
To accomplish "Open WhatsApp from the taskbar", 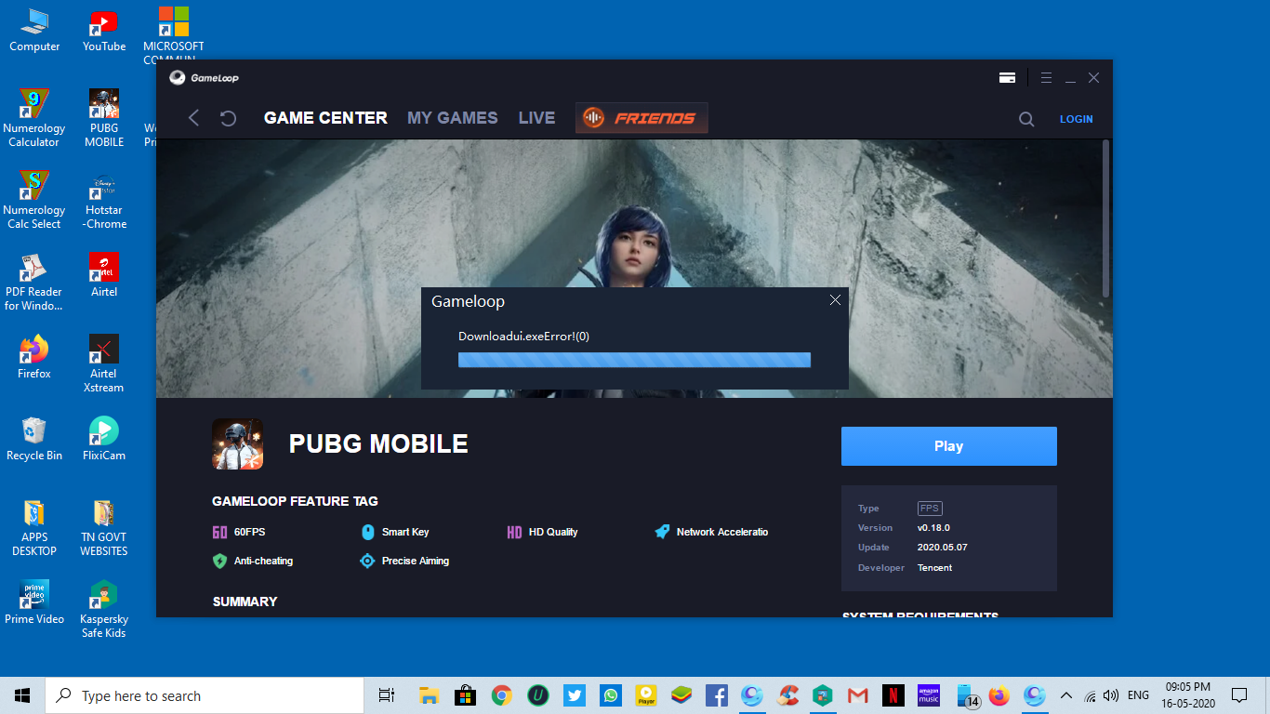I will 610,695.
